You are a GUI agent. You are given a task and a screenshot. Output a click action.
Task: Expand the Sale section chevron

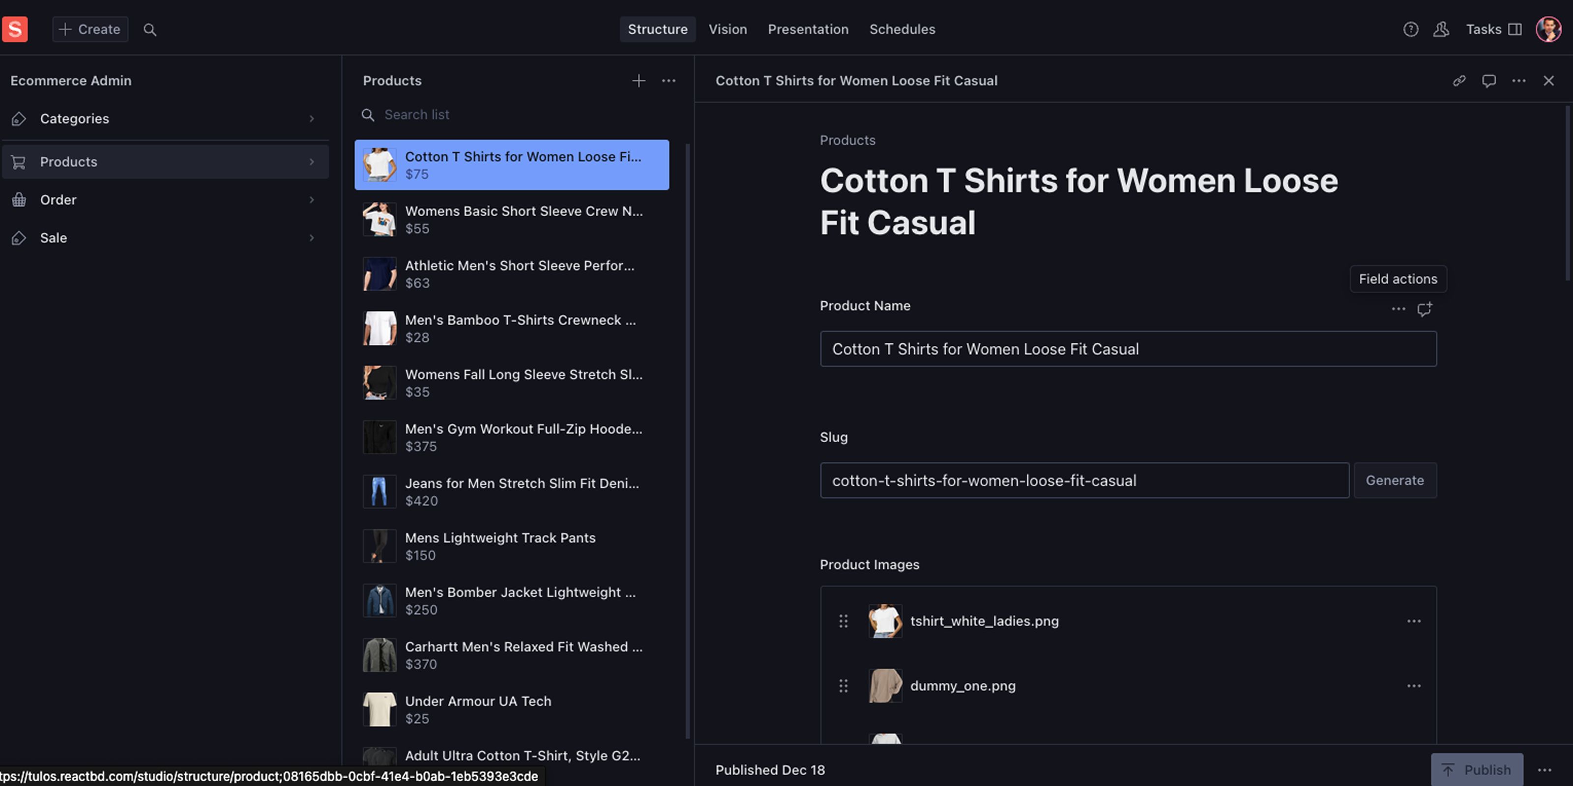pyautogui.click(x=312, y=238)
